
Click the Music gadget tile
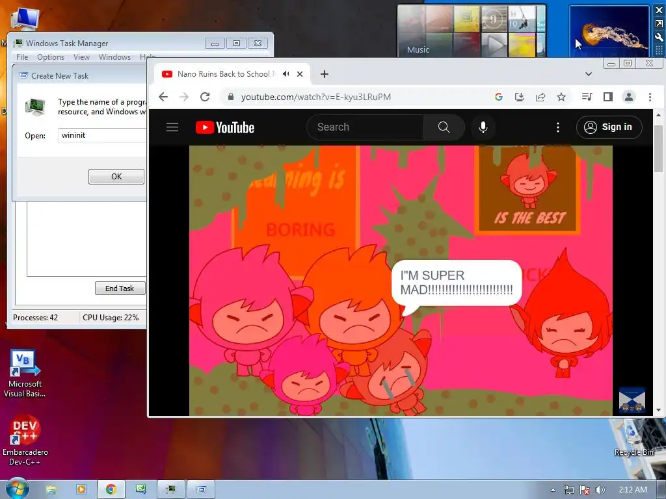[x=472, y=31]
